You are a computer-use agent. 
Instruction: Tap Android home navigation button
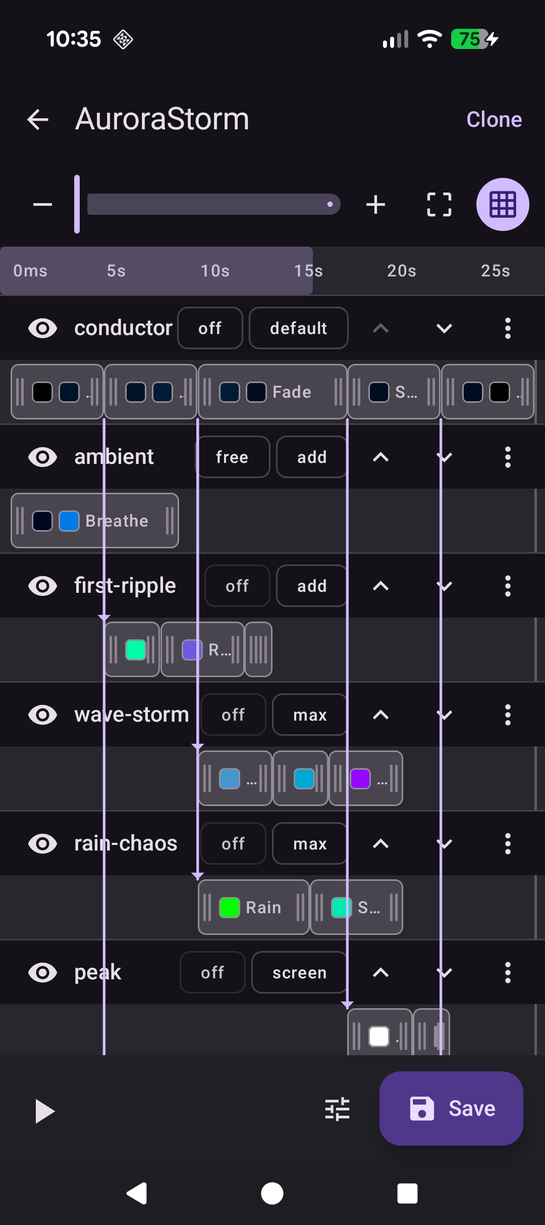point(272,1194)
